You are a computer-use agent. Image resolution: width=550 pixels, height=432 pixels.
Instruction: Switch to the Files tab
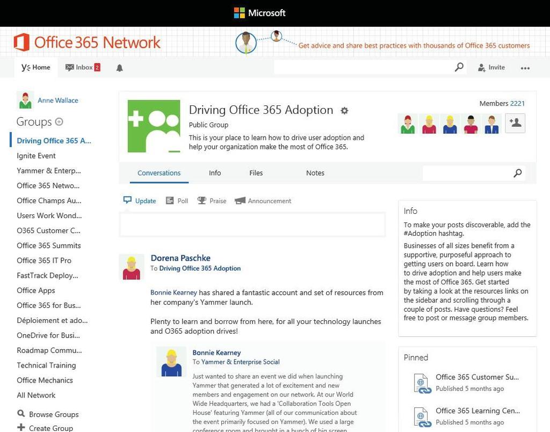[x=256, y=173]
